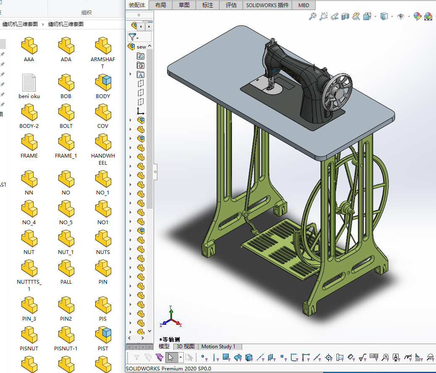This screenshot has height=373, width=436.
Task: Click the Zoom to Fit icon
Action: coord(313,16)
